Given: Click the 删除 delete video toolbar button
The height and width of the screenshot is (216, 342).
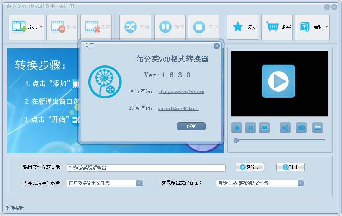Looking at the screenshot, I should click(62, 27).
